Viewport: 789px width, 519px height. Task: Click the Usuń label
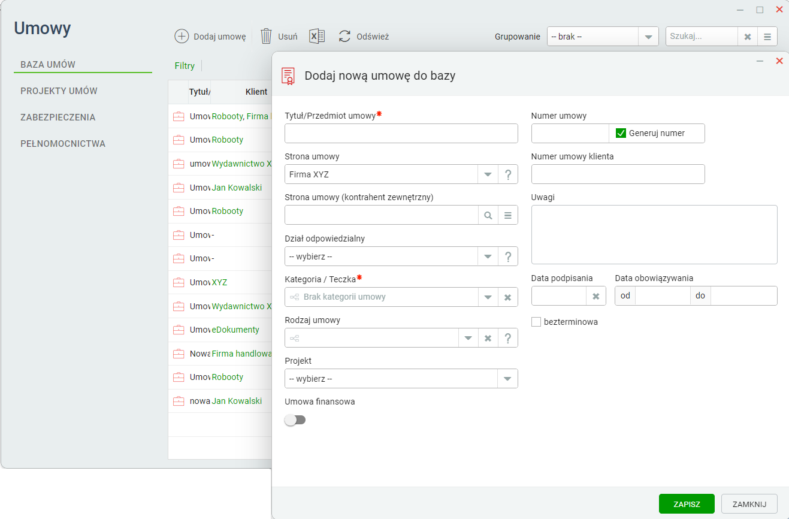(x=288, y=37)
